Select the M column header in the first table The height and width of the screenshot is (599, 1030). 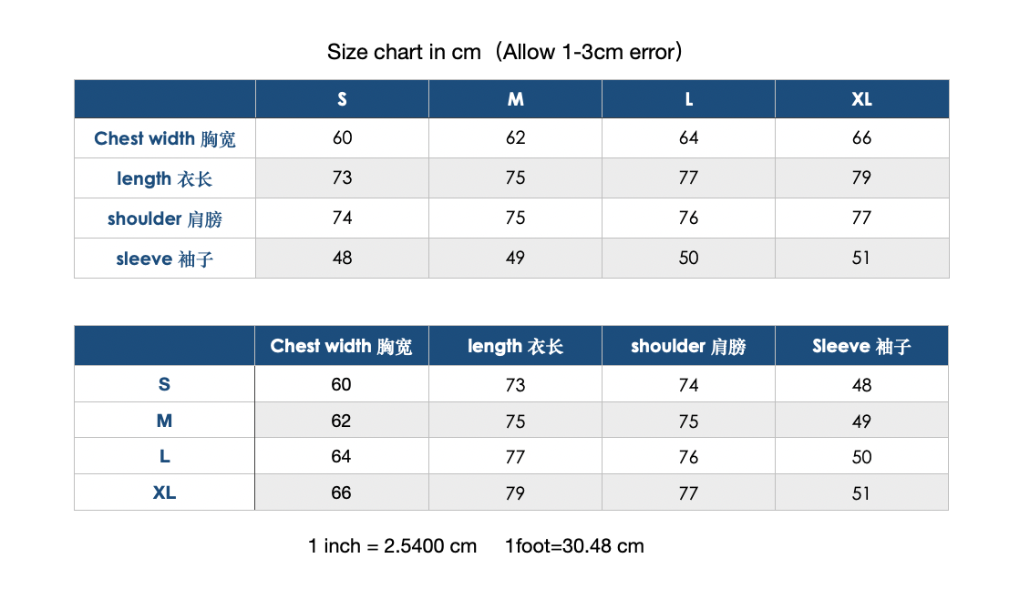coord(515,99)
